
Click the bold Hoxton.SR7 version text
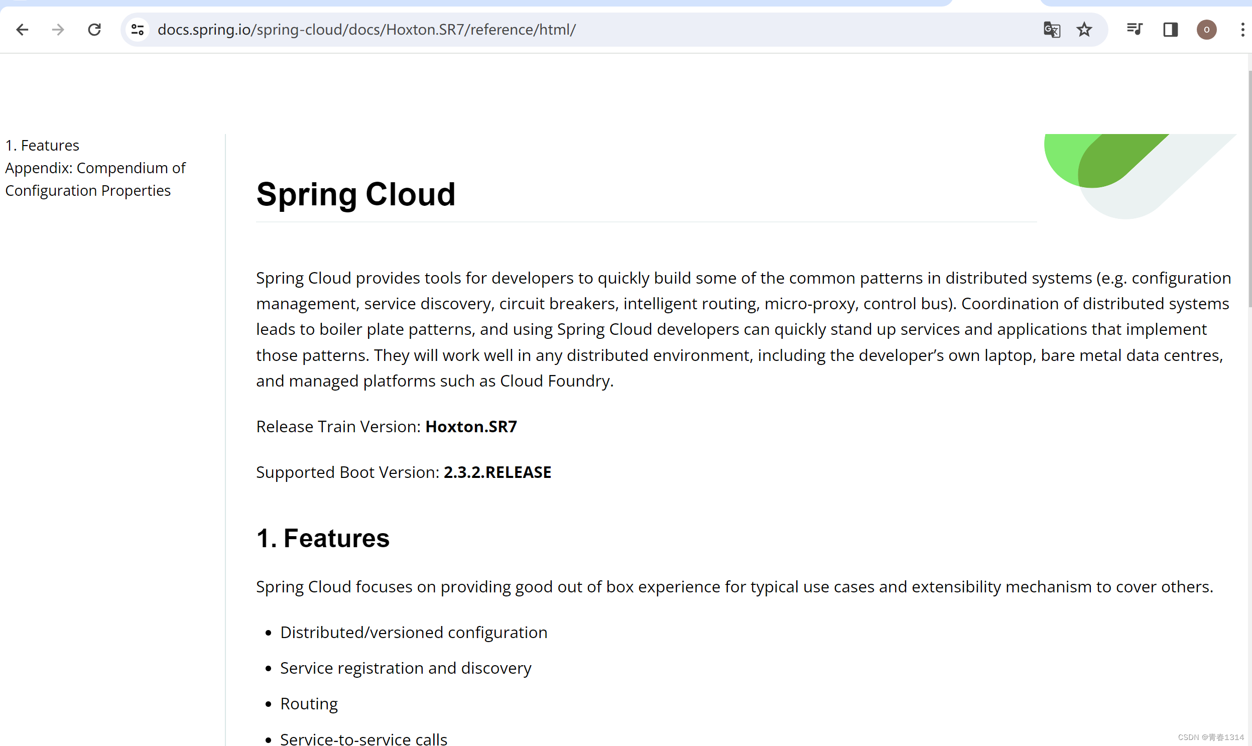(x=471, y=427)
